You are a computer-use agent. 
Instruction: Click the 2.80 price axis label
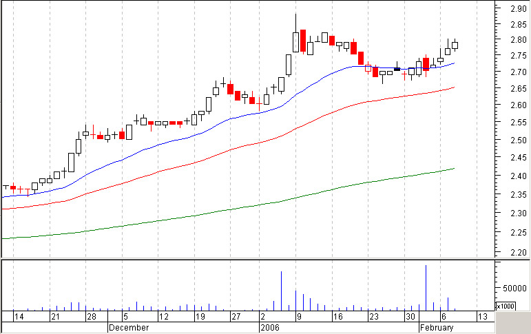[x=518, y=40]
